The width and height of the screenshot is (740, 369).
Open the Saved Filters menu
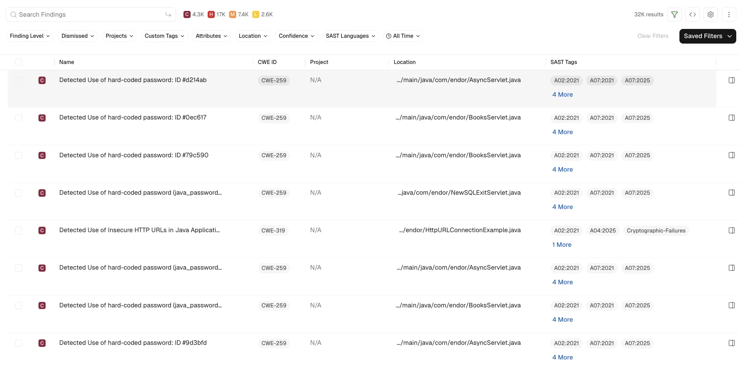click(708, 36)
